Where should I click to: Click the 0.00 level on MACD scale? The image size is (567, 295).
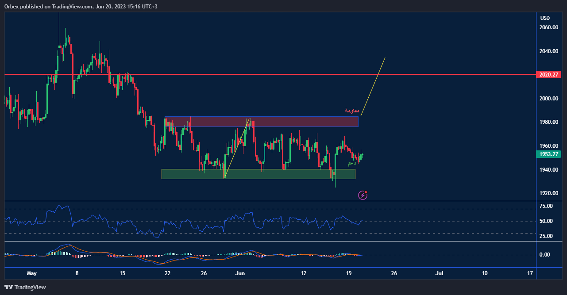tap(544, 255)
